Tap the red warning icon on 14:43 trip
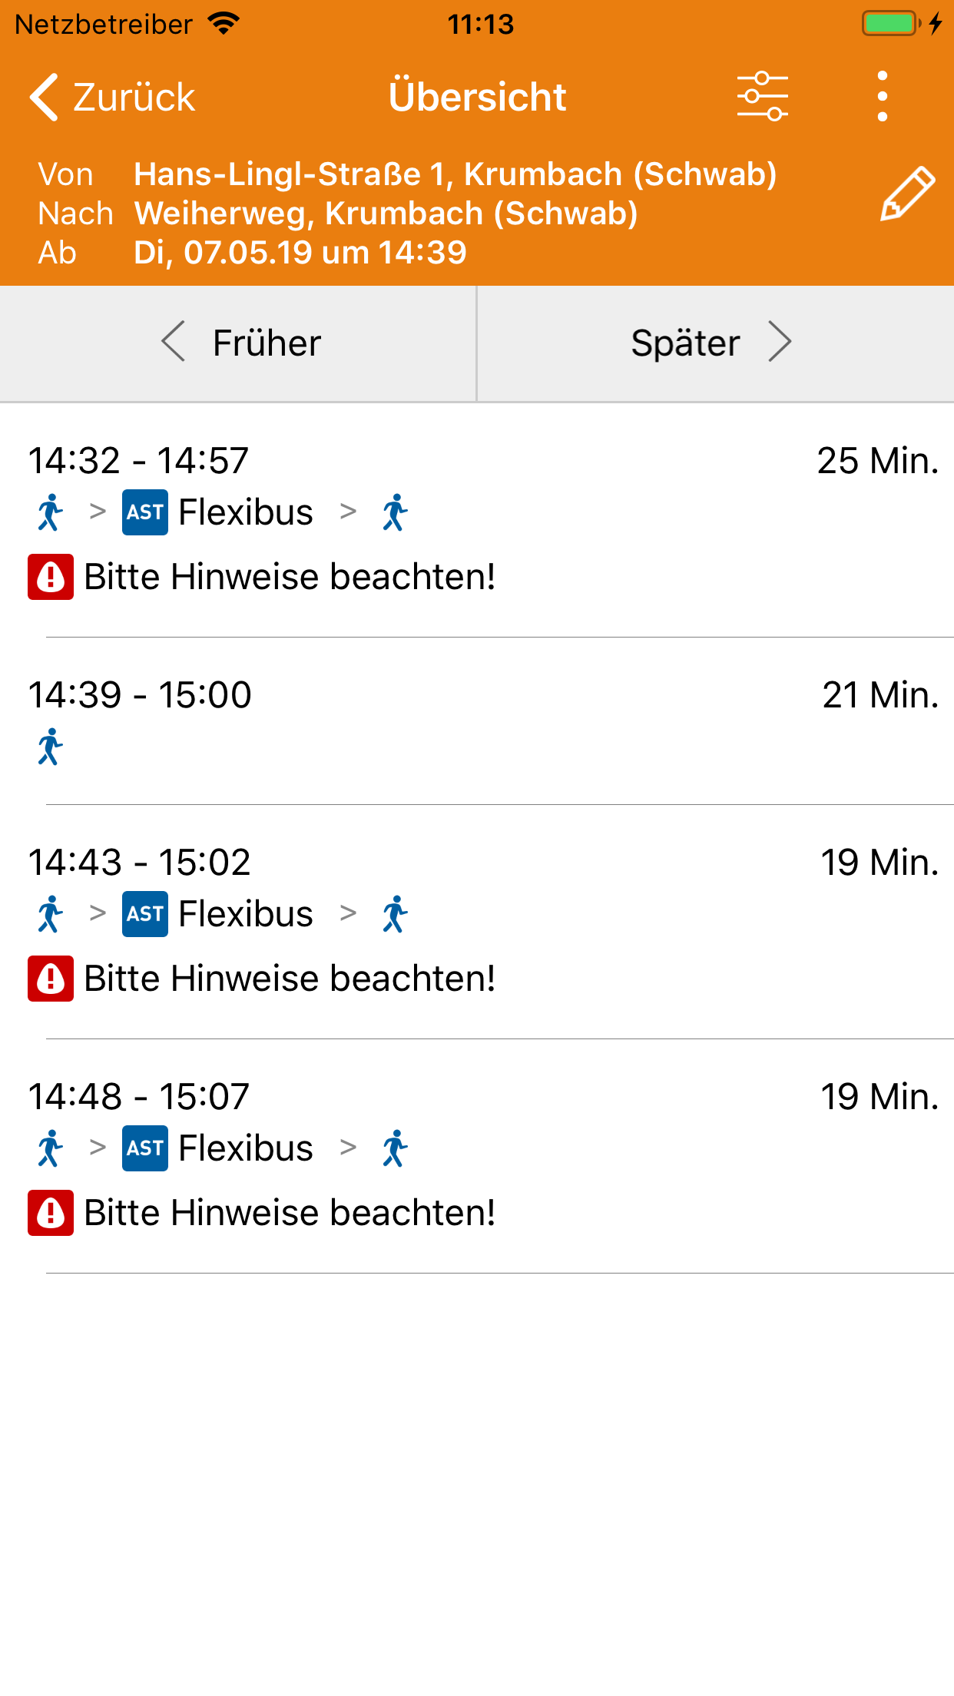The image size is (954, 1696). [51, 979]
